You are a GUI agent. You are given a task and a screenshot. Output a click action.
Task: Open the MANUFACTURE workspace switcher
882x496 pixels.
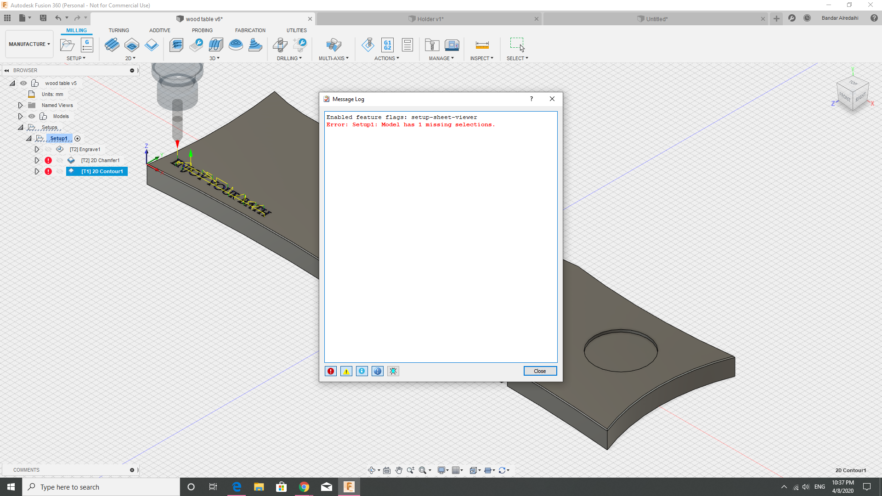29,44
